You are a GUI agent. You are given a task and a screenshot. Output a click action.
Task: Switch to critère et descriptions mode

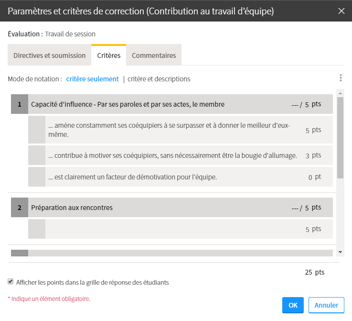159,79
